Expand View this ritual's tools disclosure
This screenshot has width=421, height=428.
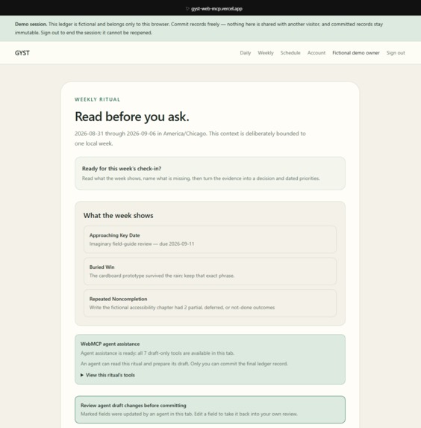pyautogui.click(x=107, y=375)
